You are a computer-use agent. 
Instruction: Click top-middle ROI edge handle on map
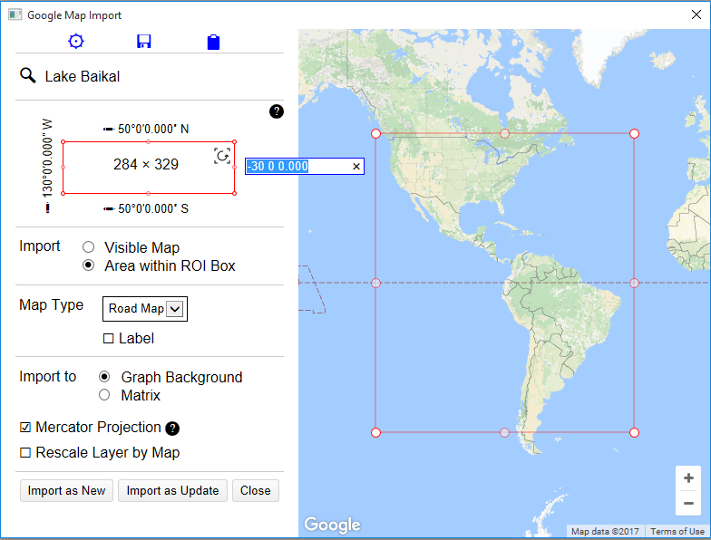[x=504, y=134]
